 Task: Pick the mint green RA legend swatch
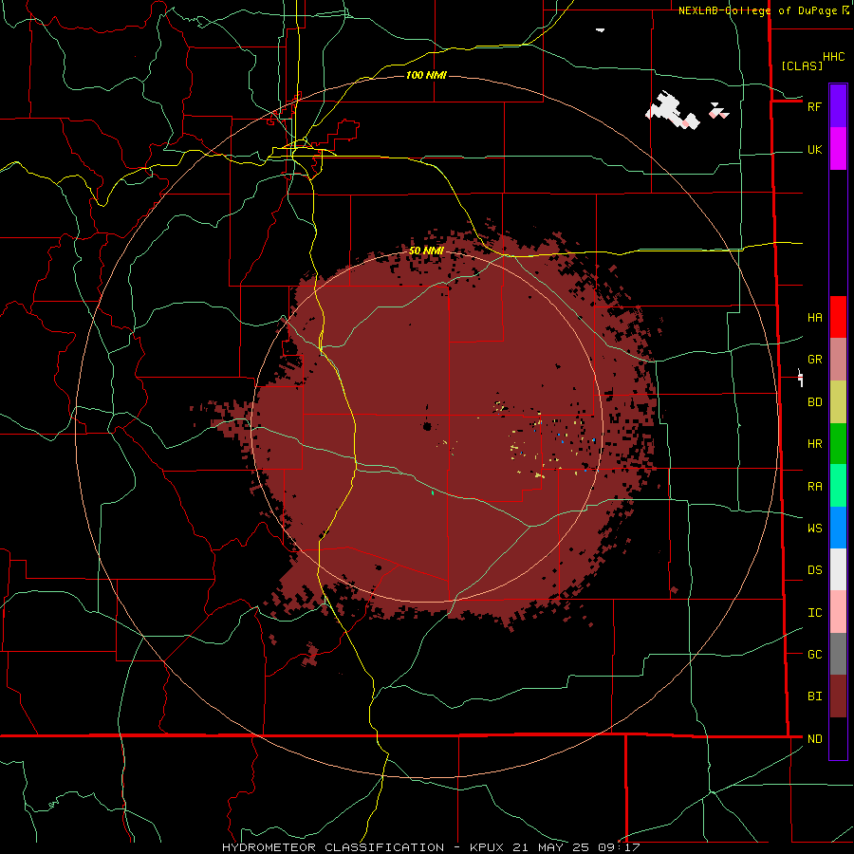(x=838, y=486)
